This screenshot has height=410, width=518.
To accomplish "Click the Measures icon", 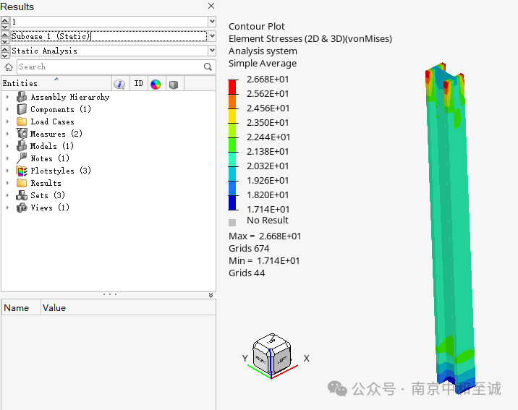I will (22, 134).
